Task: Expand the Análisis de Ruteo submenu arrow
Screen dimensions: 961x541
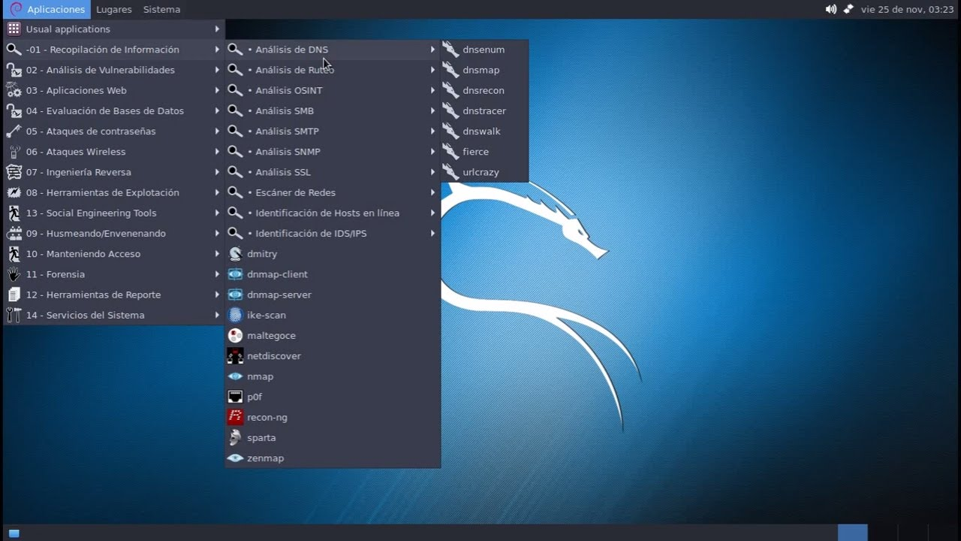Action: (x=433, y=70)
